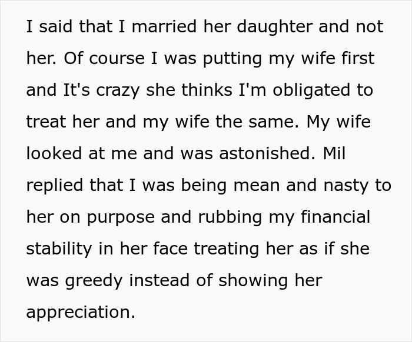Click the word 'financial' in seventh line
This screenshot has width=412, height=342.
coord(335,217)
